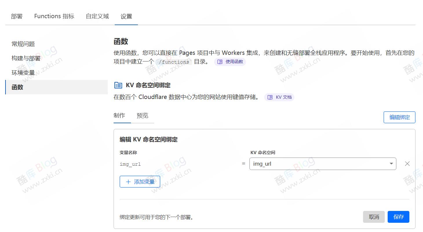Expand the img_url namespace combo box
Screen dimensions: 423x232
(x=323, y=164)
